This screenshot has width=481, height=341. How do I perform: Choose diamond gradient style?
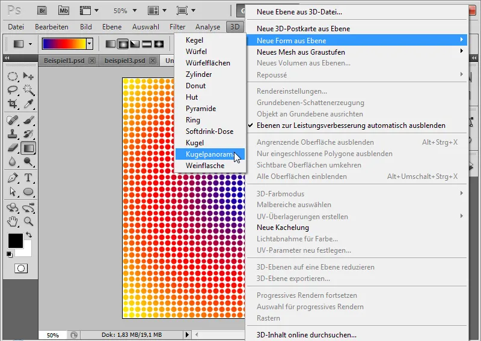click(159, 44)
